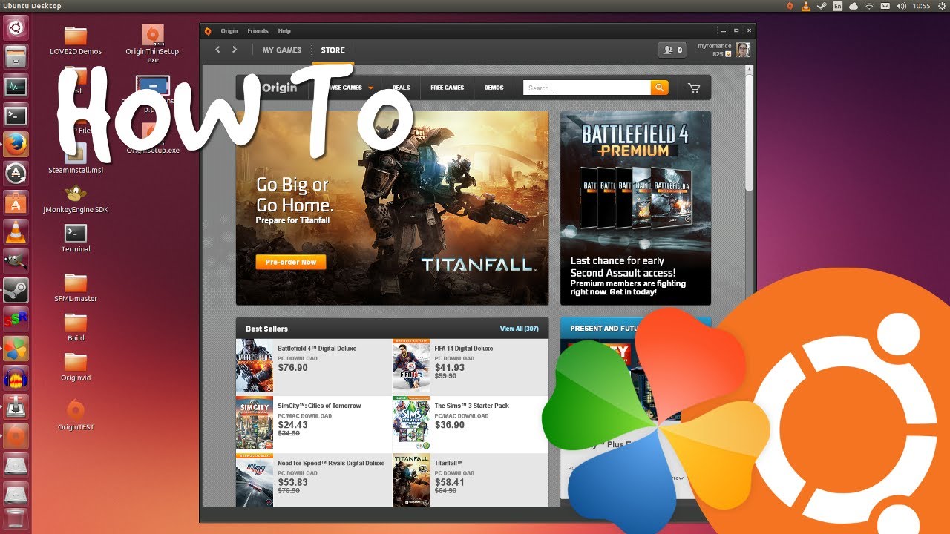The height and width of the screenshot is (534, 950).
Task: Go back with the Origin back arrow
Action: tap(217, 50)
